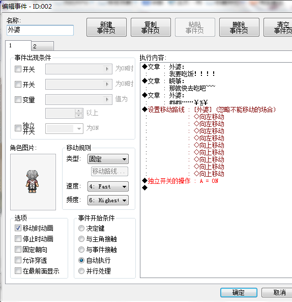Select the first 文章 外婆: command line
Image resolution: width=292 pixels, height=302 pixels.
[x=163, y=67]
